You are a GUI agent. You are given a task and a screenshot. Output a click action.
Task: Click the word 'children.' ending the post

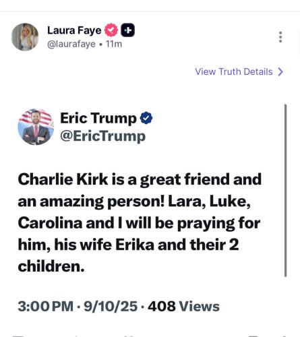coord(51,266)
